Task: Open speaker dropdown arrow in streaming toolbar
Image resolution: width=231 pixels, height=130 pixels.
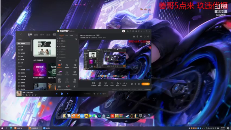Action: (x=126, y=84)
